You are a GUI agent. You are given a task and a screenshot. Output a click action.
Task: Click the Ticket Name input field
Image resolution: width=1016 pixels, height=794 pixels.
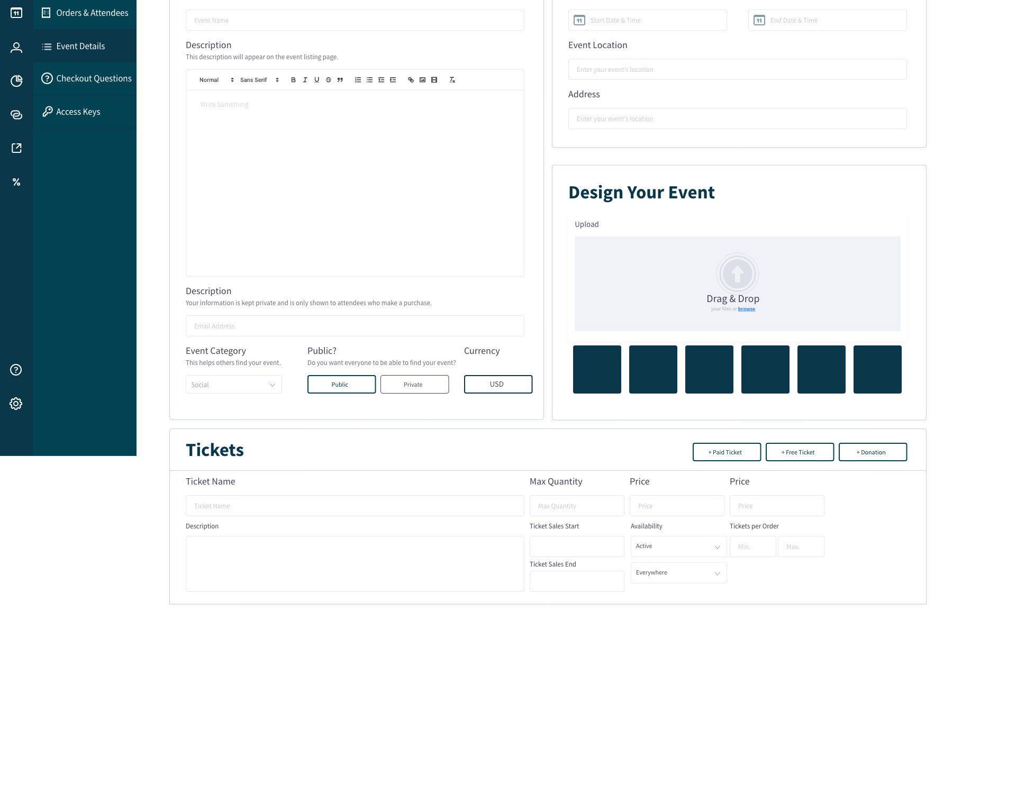click(x=355, y=506)
